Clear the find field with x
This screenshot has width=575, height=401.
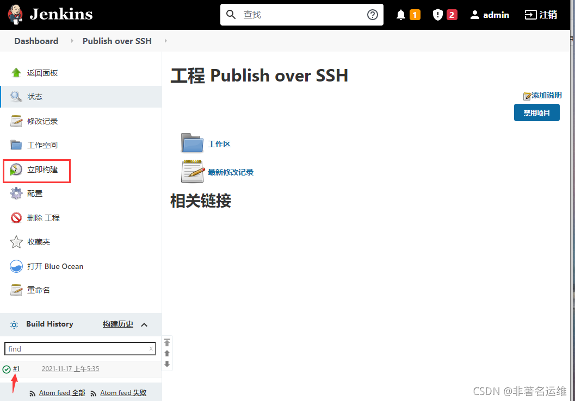click(x=151, y=349)
